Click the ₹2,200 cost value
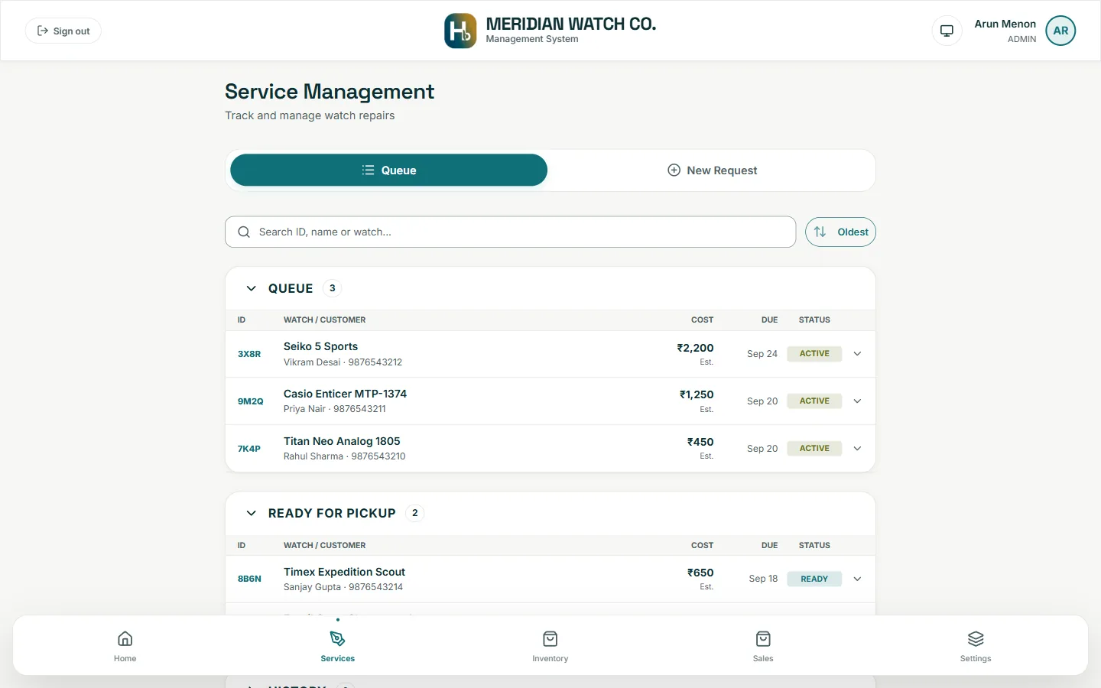The image size is (1101, 688). tap(695, 348)
